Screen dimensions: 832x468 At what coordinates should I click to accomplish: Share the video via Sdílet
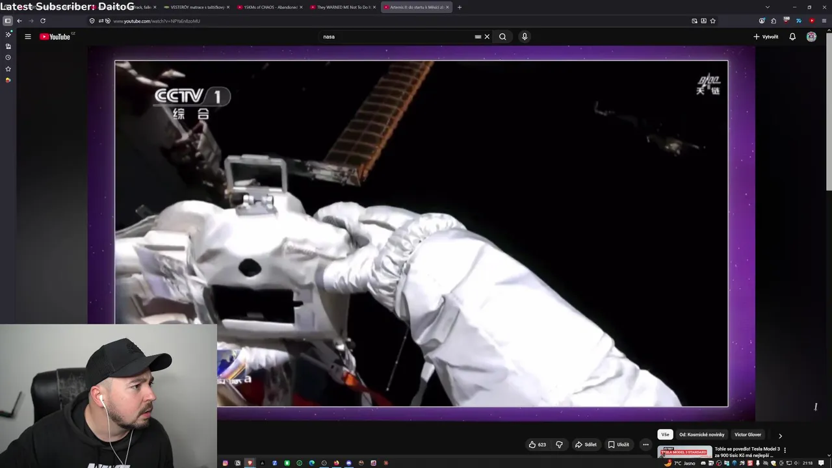586,445
